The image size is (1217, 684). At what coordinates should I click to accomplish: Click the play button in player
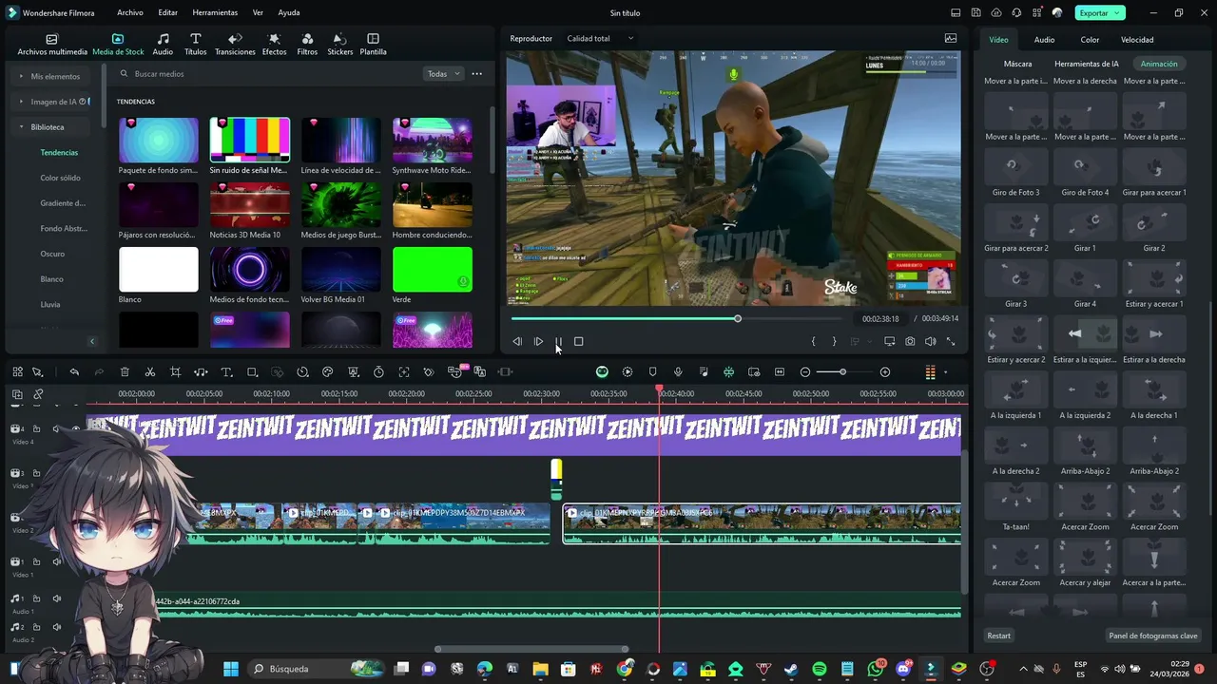538,341
